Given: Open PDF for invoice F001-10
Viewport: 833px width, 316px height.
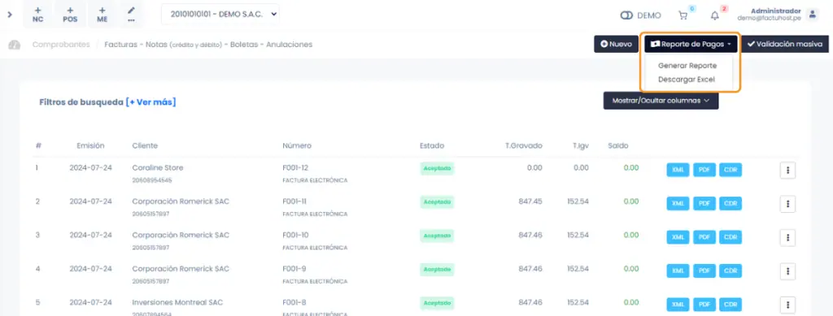Looking at the screenshot, I should (704, 237).
